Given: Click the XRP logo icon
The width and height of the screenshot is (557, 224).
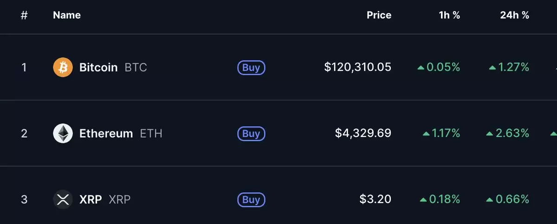Looking at the screenshot, I should (x=63, y=200).
